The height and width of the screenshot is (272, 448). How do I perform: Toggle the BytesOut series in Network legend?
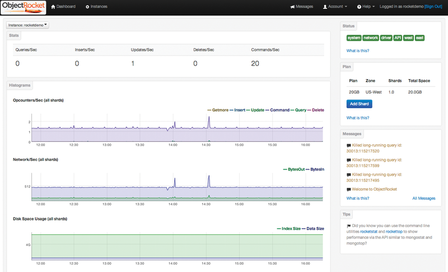pos(297,169)
